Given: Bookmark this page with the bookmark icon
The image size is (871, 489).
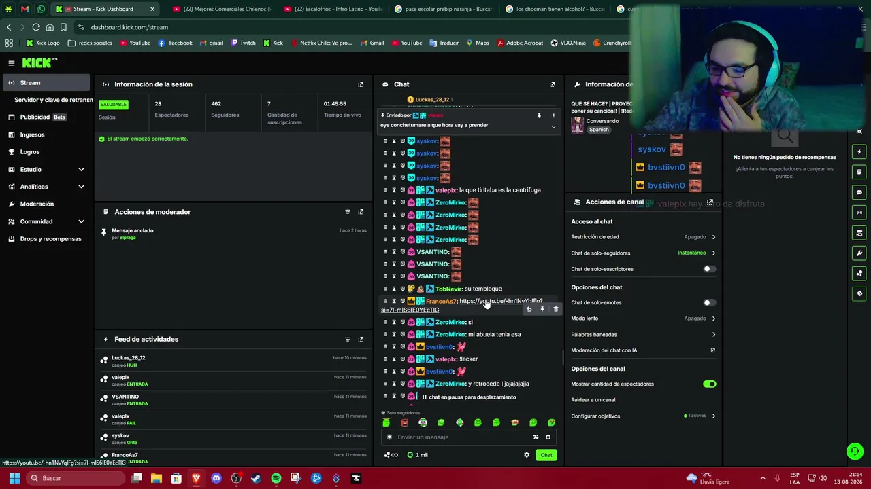Looking at the screenshot, I should click(x=63, y=27).
